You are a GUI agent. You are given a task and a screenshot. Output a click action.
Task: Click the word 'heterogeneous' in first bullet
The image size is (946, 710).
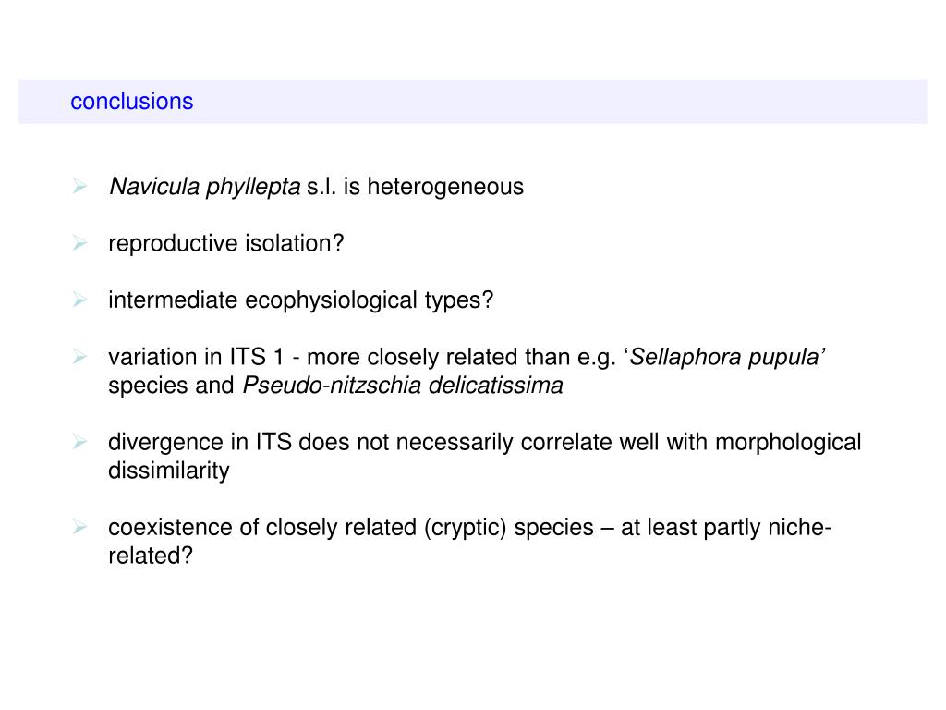coord(445,187)
